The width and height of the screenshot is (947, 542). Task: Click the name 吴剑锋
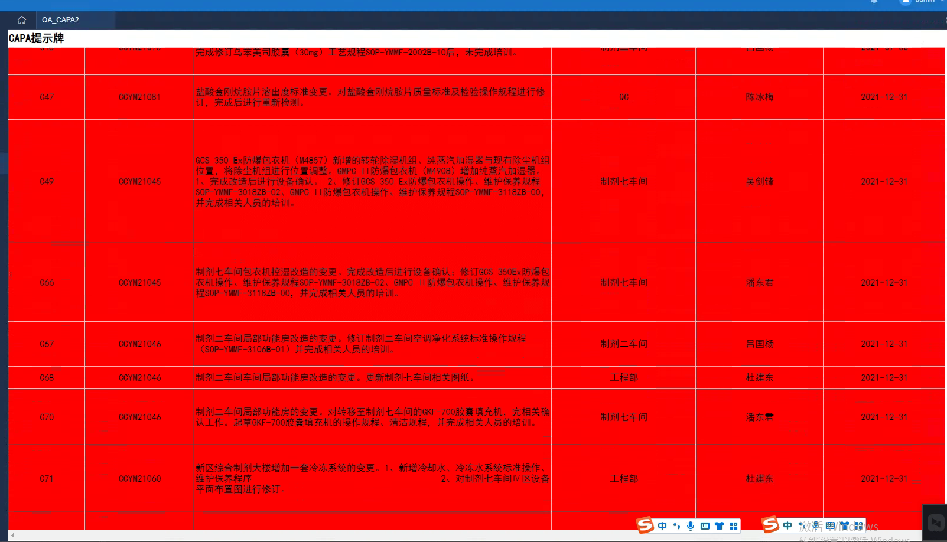click(x=760, y=182)
